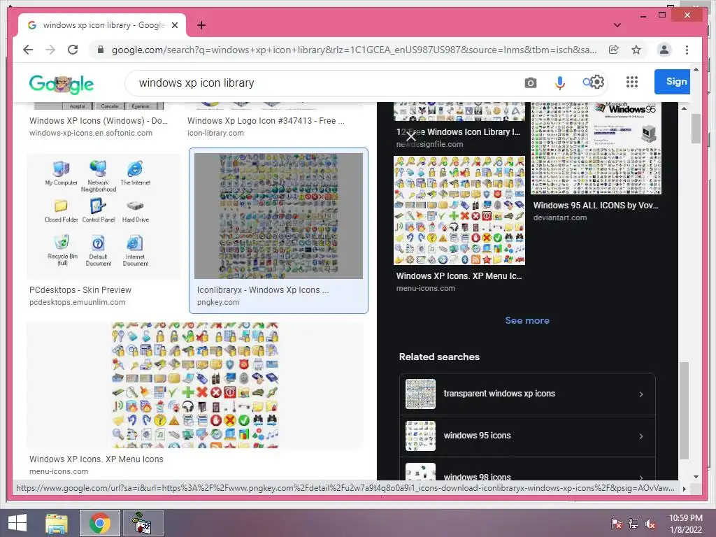Click the network tray icon
The width and height of the screenshot is (716, 537).
[633, 523]
